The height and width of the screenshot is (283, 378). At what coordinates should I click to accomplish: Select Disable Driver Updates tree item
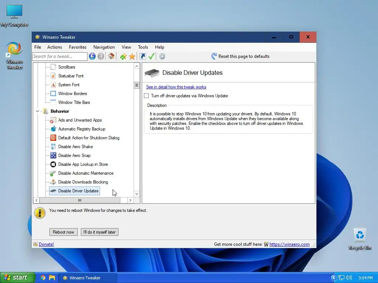(75, 191)
